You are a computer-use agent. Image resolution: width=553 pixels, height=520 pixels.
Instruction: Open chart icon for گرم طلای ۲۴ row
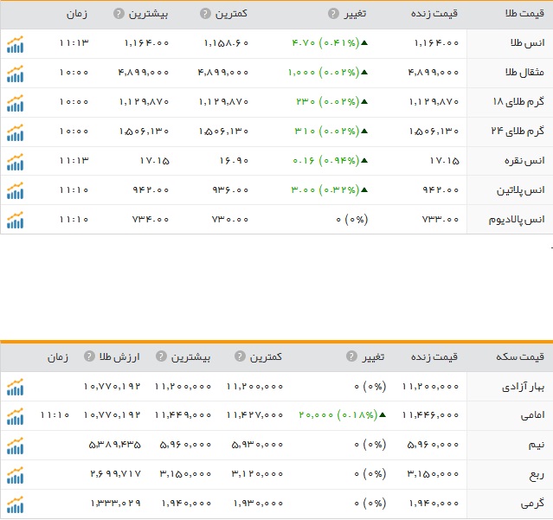coord(16,132)
